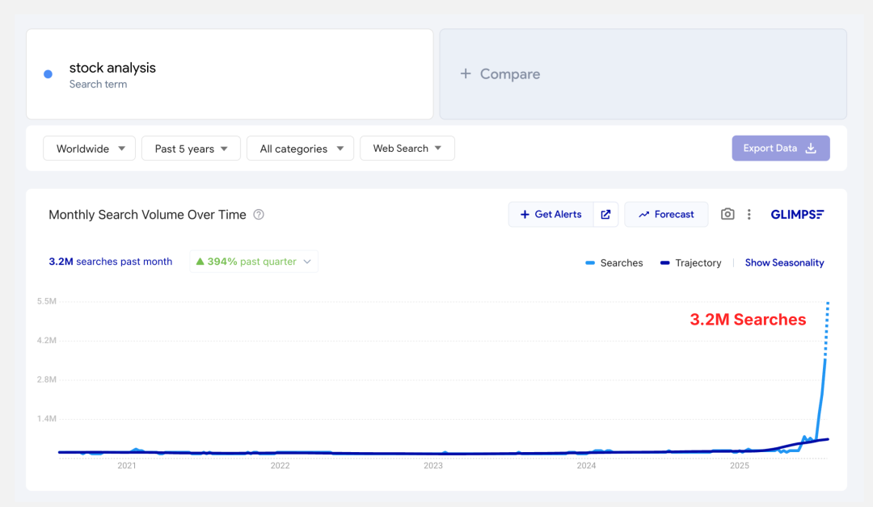Expand the Web Search type dropdown

tap(407, 149)
